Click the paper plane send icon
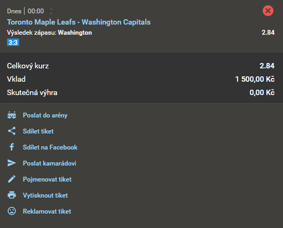This screenshot has width=283, height=228. pyautogui.click(x=12, y=163)
